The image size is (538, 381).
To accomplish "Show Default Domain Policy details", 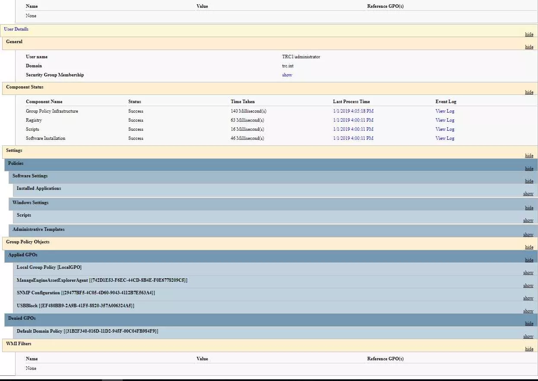I will coord(528,337).
